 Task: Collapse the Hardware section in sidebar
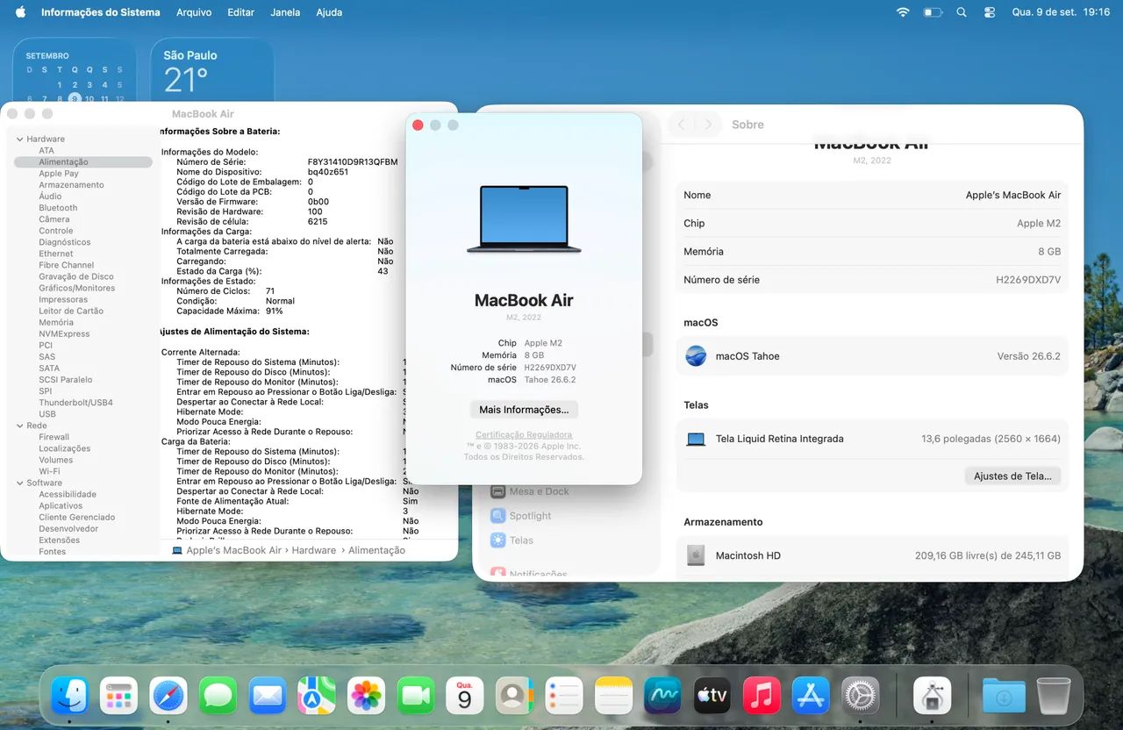[x=19, y=139]
